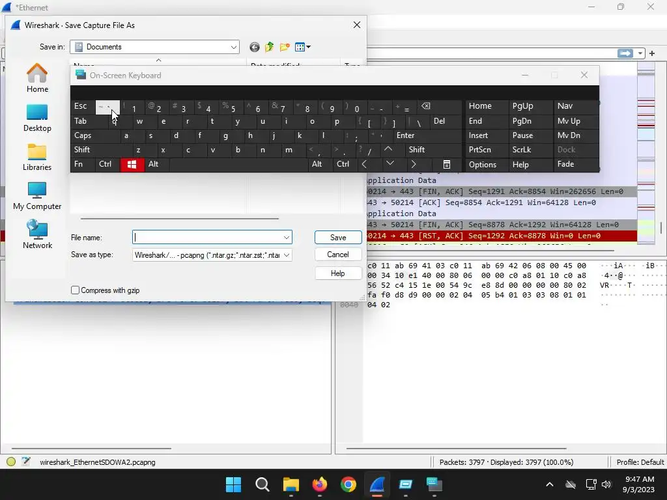Image resolution: width=667 pixels, height=500 pixels.
Task: Click the Windows logo key on keyboard
Action: coord(132,165)
